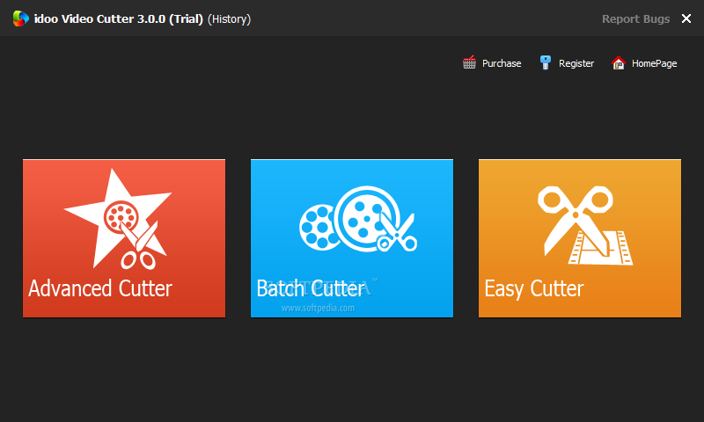Click the scissors cutting filmstrip icon
This screenshot has height=422, width=704.
pos(583,225)
